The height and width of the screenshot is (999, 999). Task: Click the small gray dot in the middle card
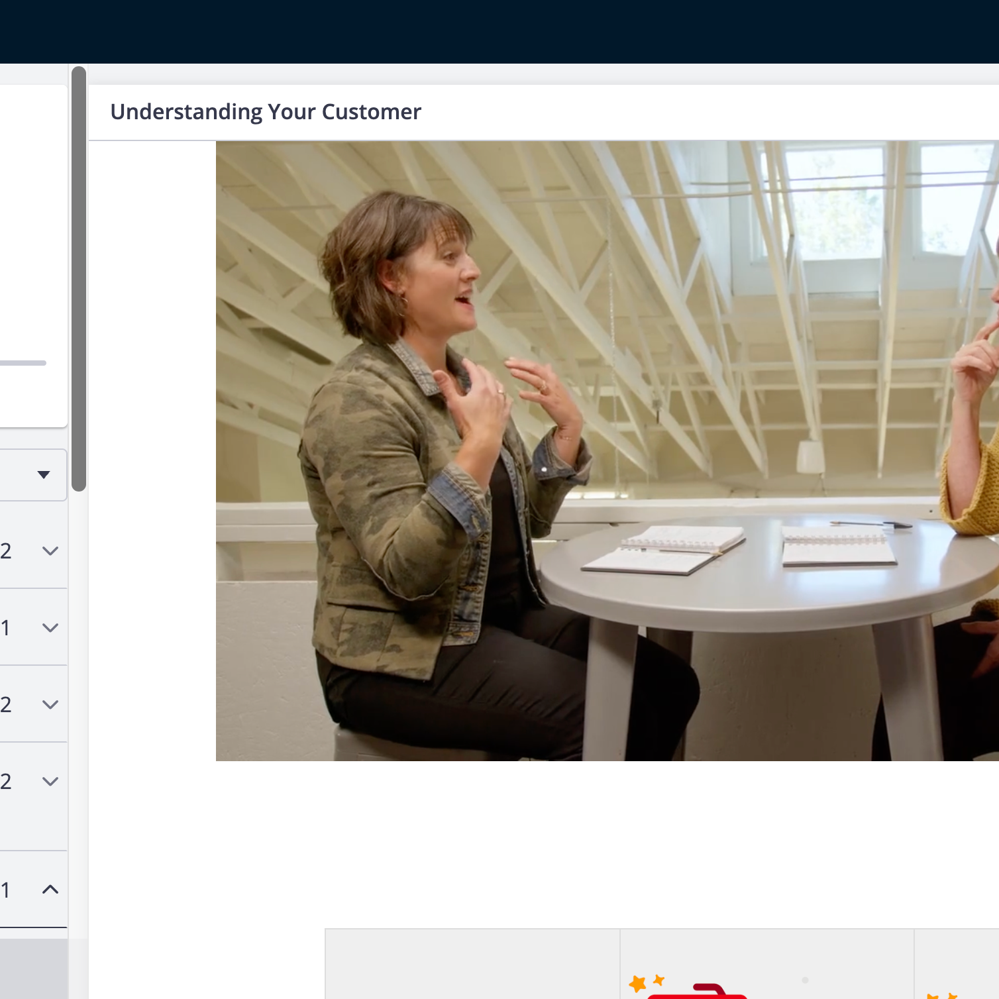tap(805, 980)
